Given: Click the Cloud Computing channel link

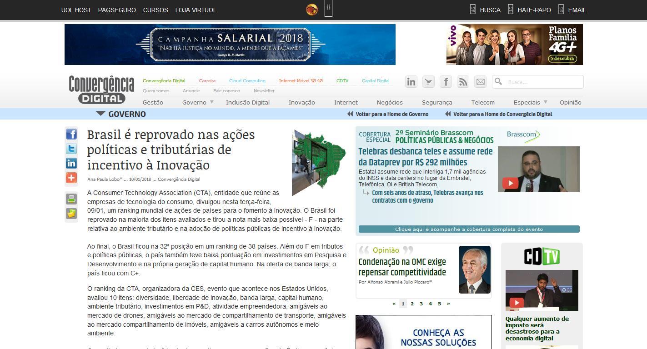Looking at the screenshot, I should point(247,81).
